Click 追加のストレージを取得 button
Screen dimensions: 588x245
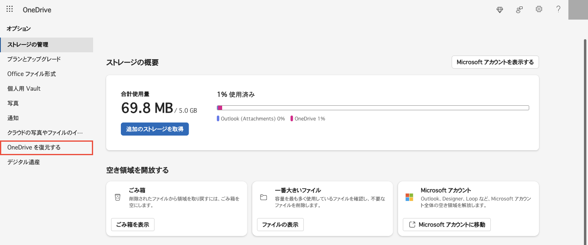tap(155, 129)
